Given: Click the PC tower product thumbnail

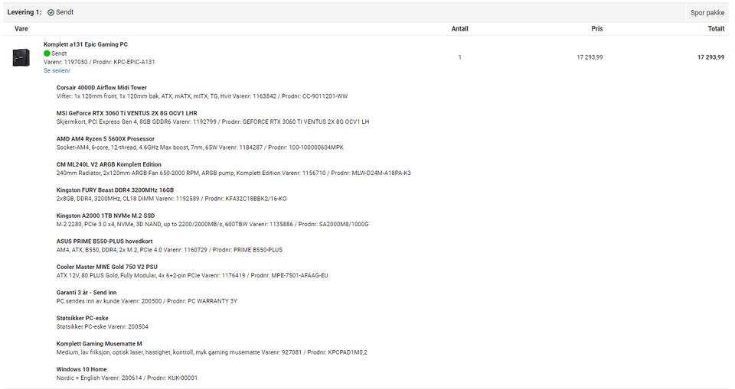Looking at the screenshot, I should click(21, 57).
